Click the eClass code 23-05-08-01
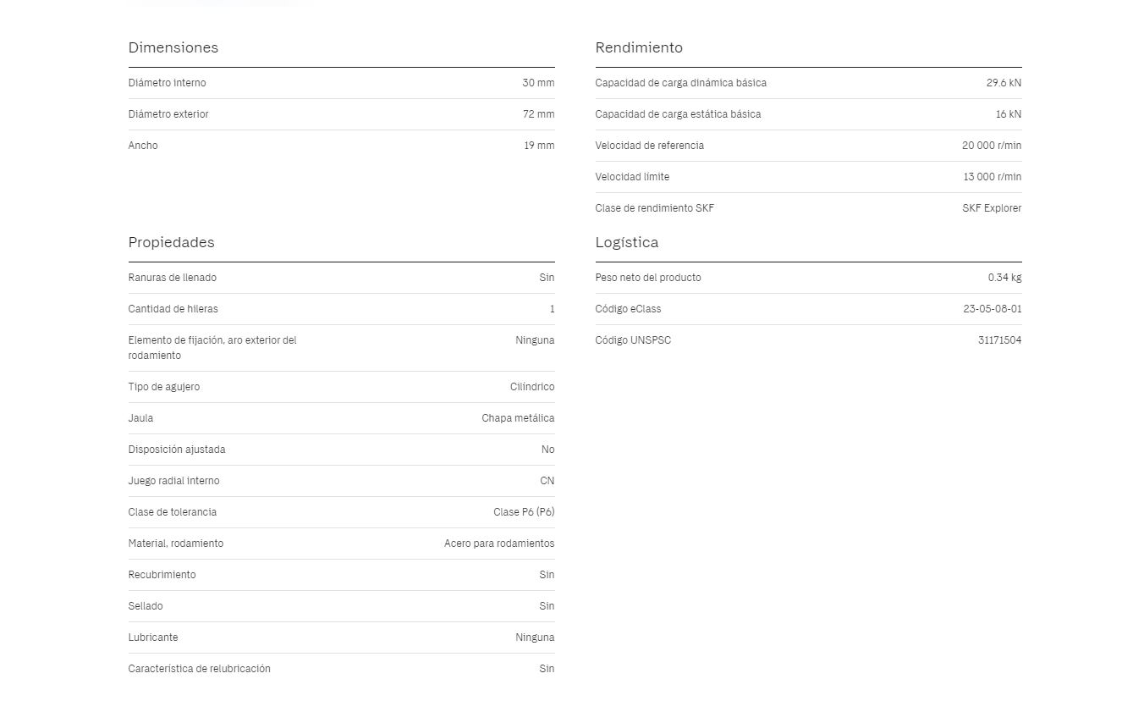Viewport: 1144px width, 701px height. pos(992,309)
